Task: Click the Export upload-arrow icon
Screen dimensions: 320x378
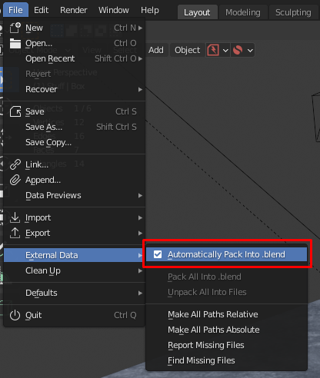Action: tap(15, 233)
